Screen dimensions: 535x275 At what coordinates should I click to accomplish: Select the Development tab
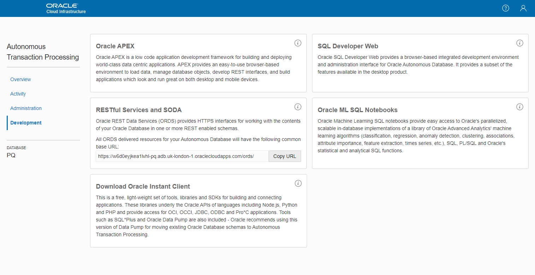click(x=25, y=123)
